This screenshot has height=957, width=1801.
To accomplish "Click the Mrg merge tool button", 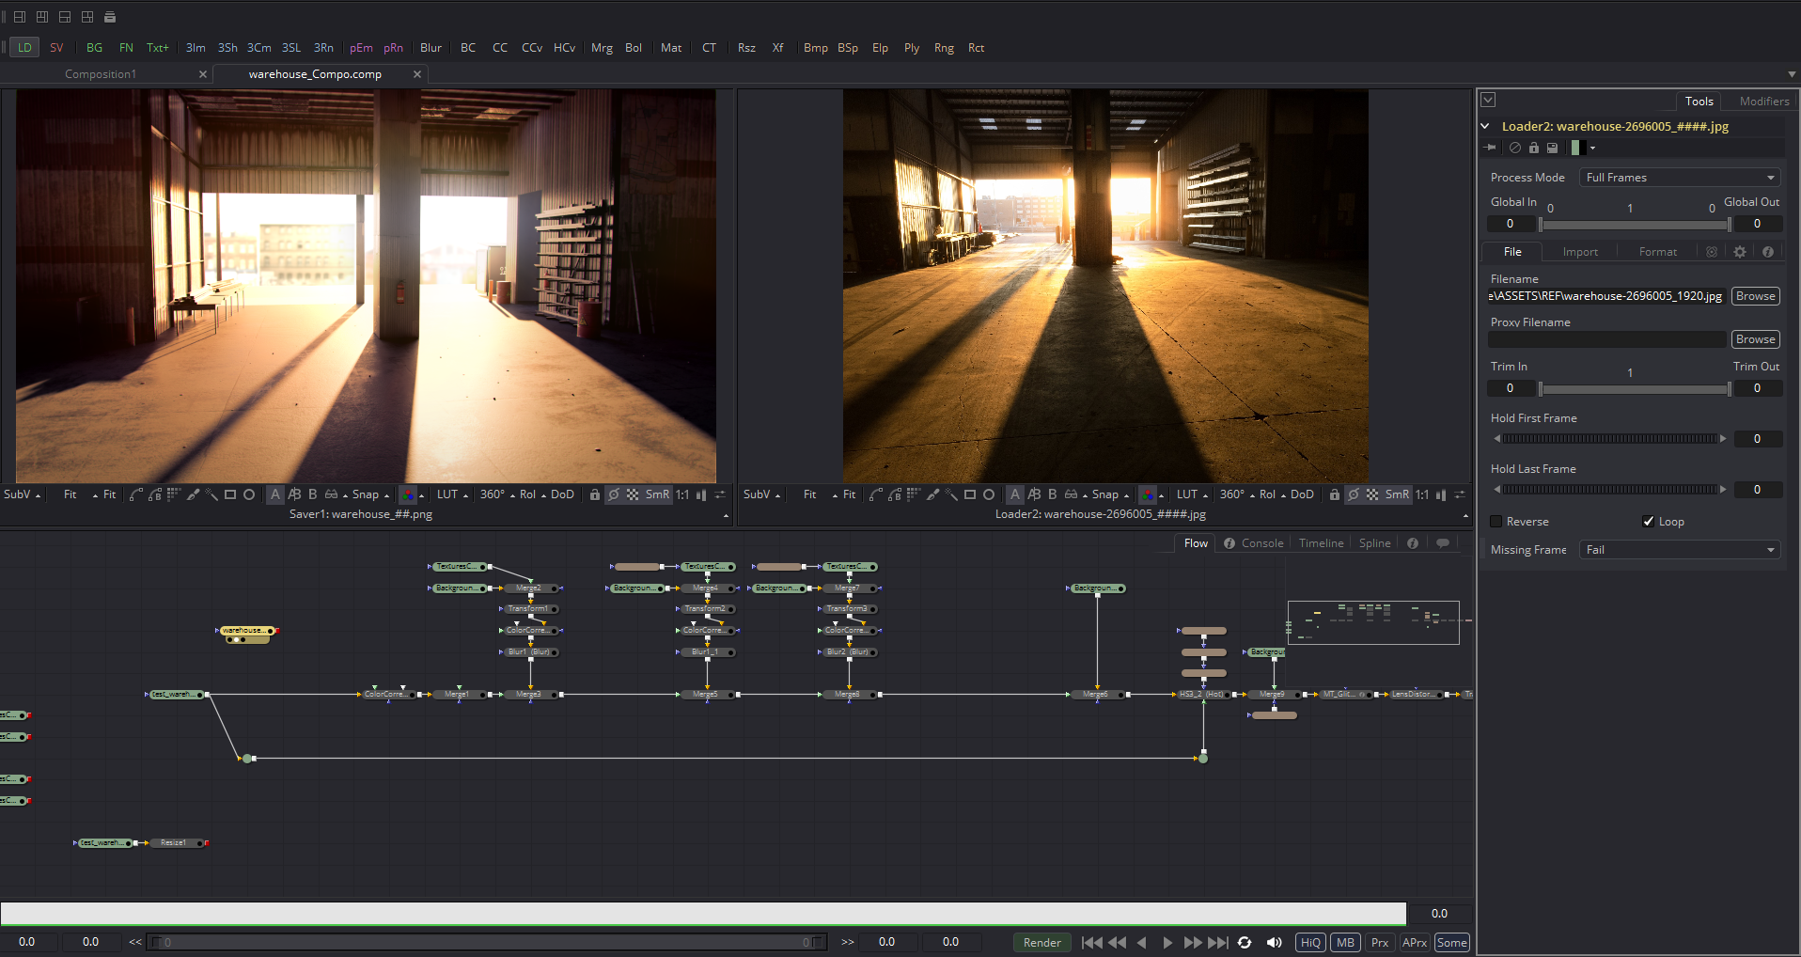I will (602, 48).
